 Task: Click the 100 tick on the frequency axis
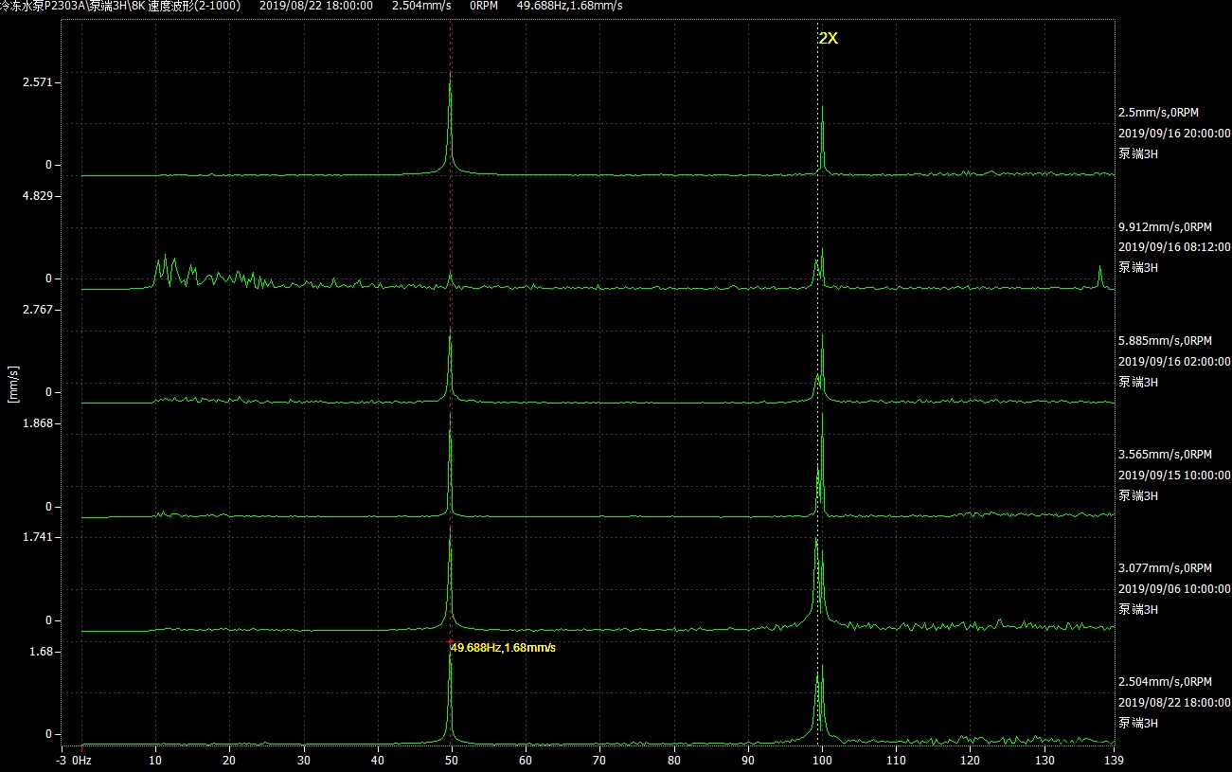pyautogui.click(x=822, y=760)
